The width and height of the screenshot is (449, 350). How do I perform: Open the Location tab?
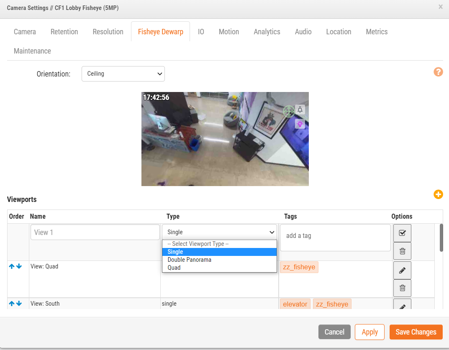coord(339,31)
